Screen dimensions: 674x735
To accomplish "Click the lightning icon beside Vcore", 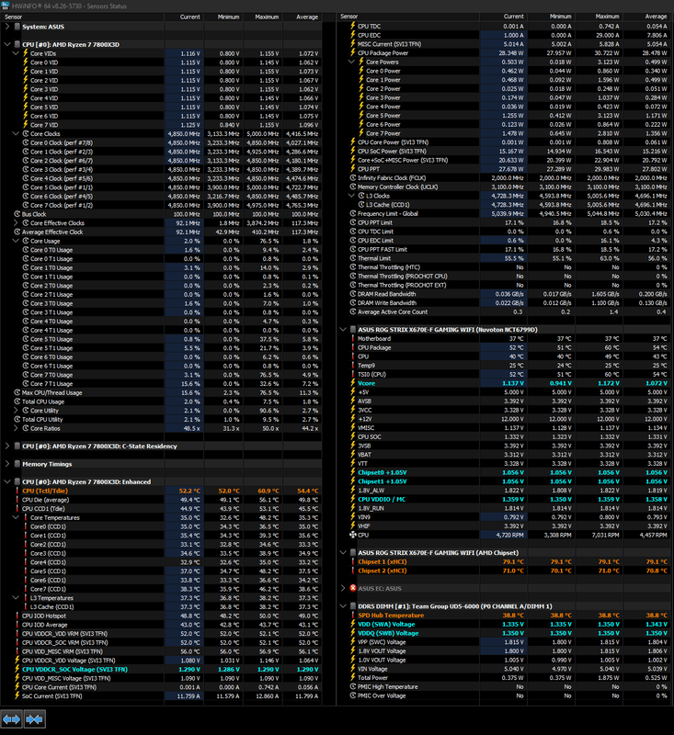I will click(353, 383).
